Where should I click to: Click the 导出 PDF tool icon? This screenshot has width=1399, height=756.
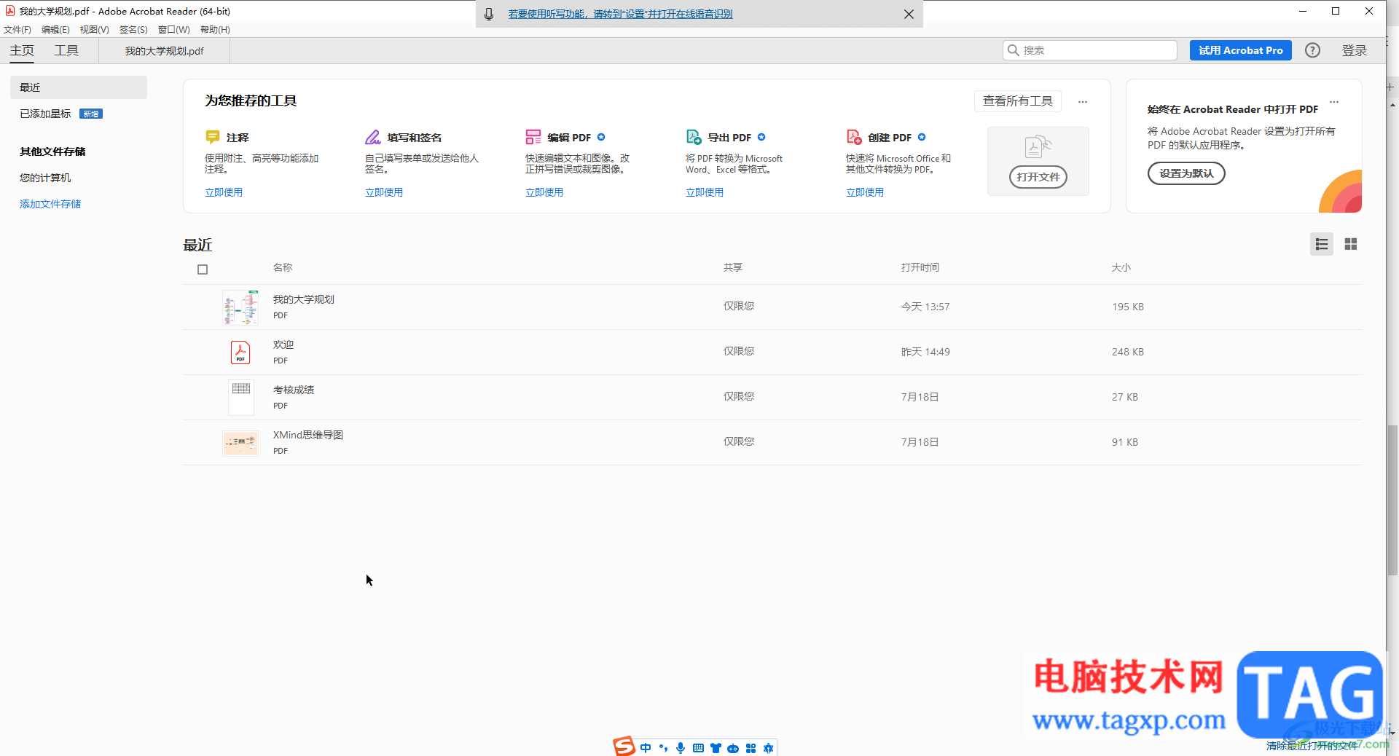(x=694, y=137)
